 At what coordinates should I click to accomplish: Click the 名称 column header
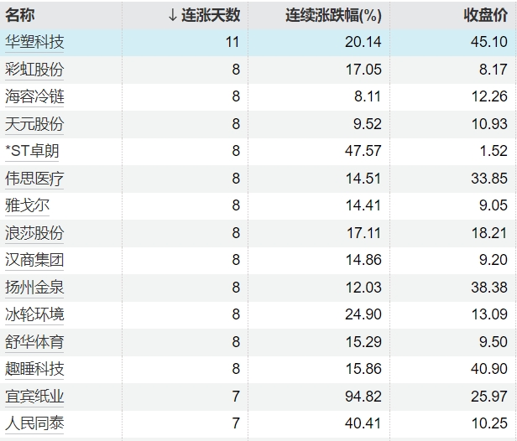pyautogui.click(x=20, y=15)
